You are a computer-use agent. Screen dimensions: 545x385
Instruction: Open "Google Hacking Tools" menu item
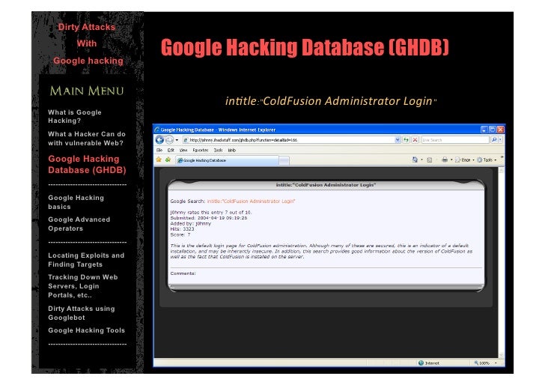(86, 330)
